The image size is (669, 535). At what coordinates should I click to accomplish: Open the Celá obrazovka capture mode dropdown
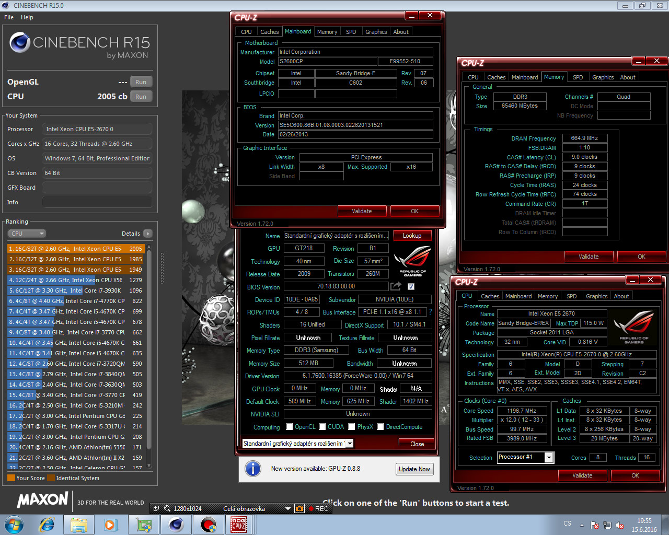coord(287,508)
